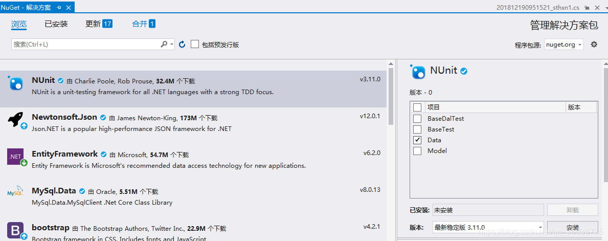
Task: Pin the NuGet tab with pushpin icon
Action: pyautogui.click(x=59, y=7)
